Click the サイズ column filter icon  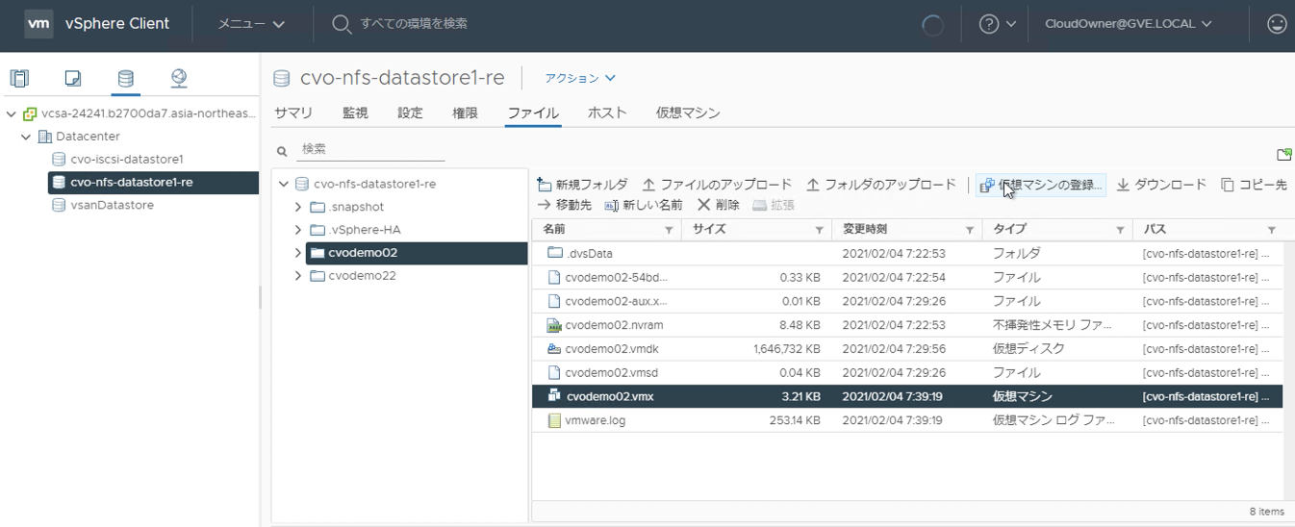820,230
